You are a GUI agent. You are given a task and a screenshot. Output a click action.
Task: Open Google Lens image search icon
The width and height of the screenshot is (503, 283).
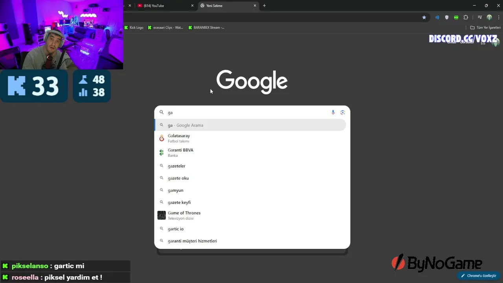[x=343, y=112]
